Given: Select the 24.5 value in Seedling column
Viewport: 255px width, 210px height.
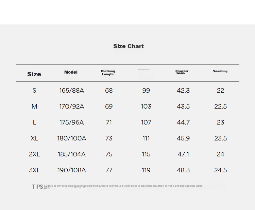Looking at the screenshot, I should coord(220,170).
